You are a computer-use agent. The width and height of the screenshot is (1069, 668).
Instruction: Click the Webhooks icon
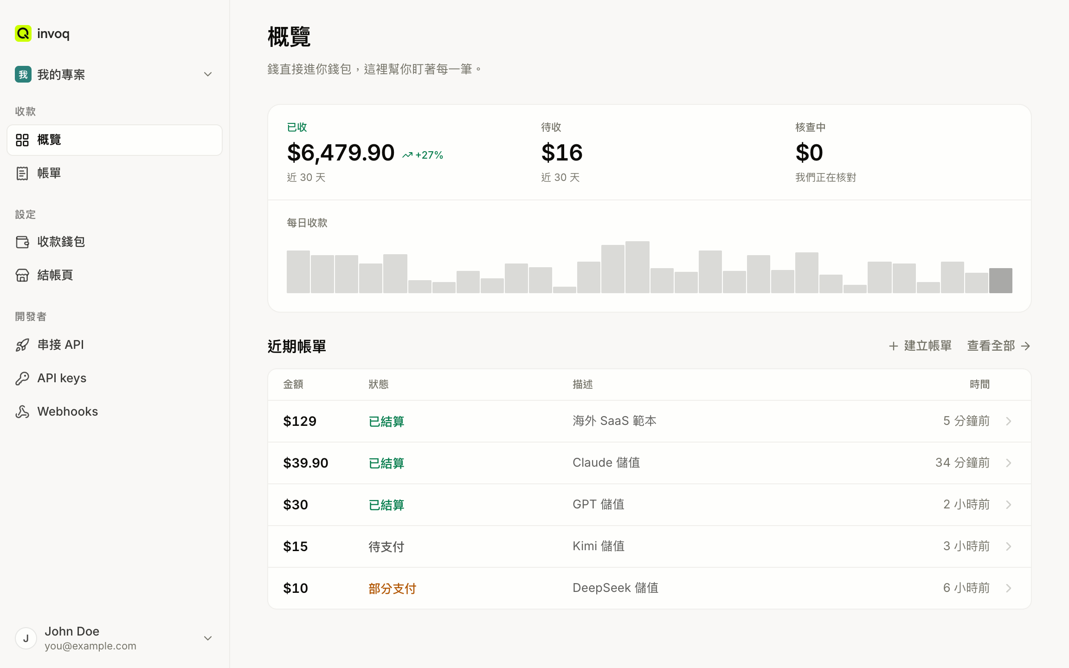[22, 411]
